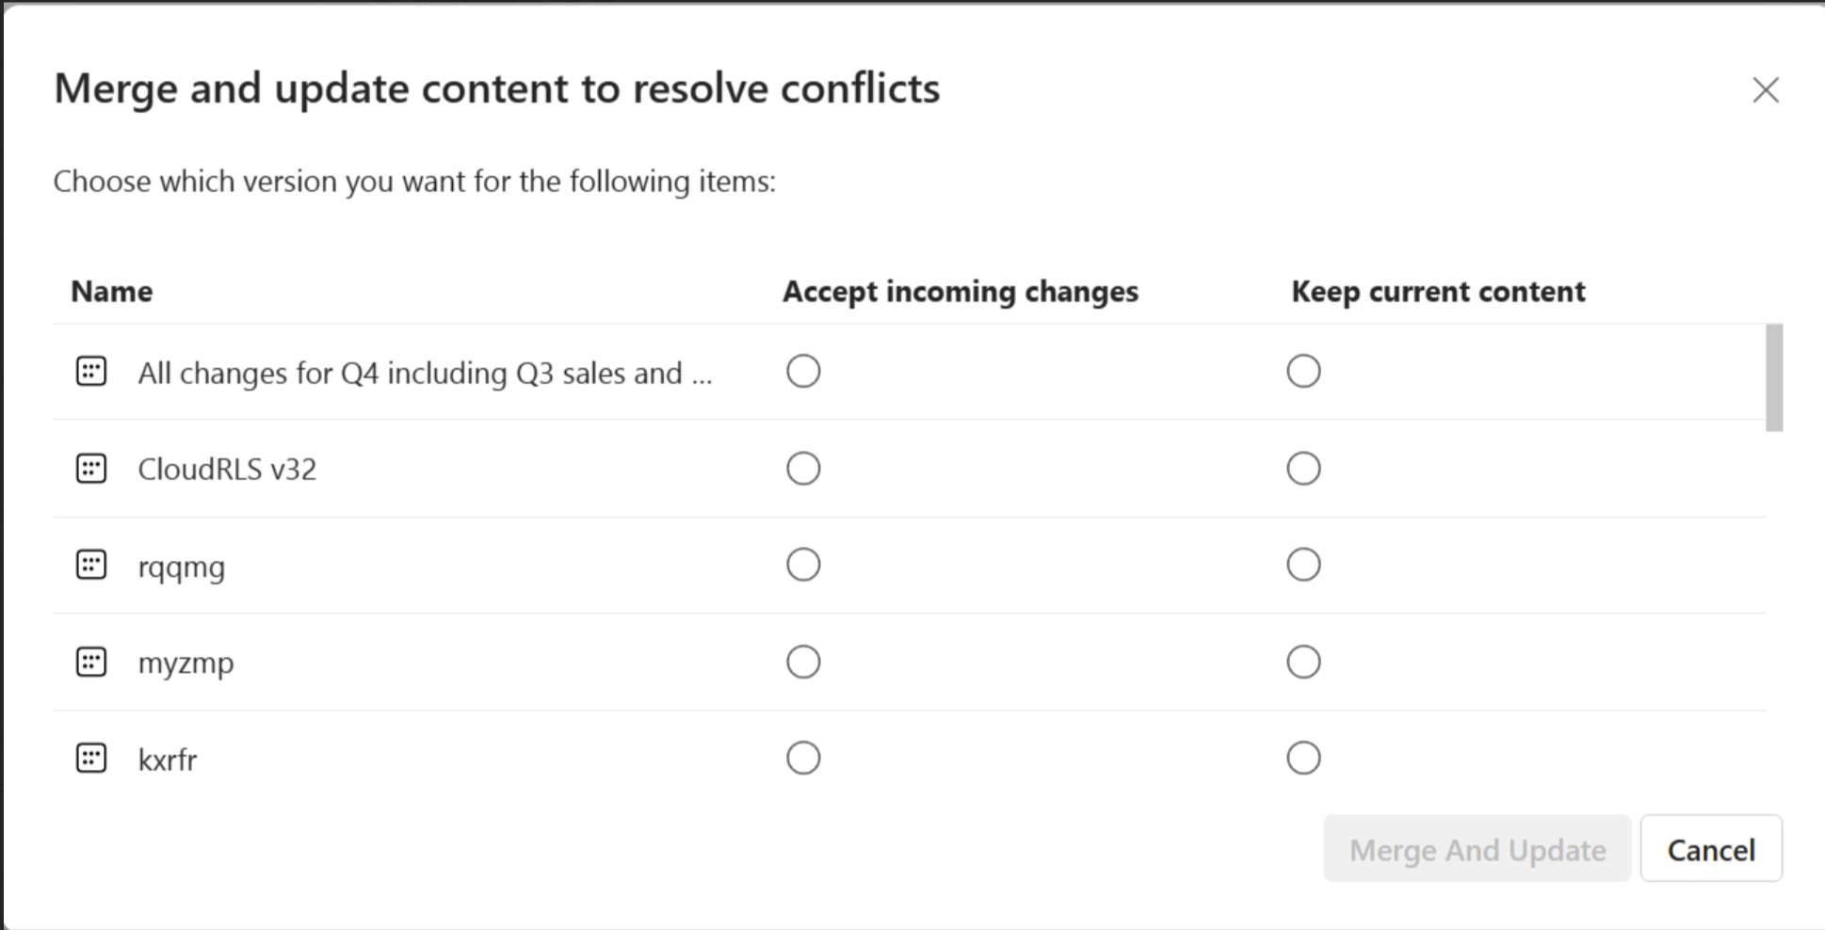The height and width of the screenshot is (930, 1825).
Task: Keep current content for kxrfr
Action: [1303, 758]
